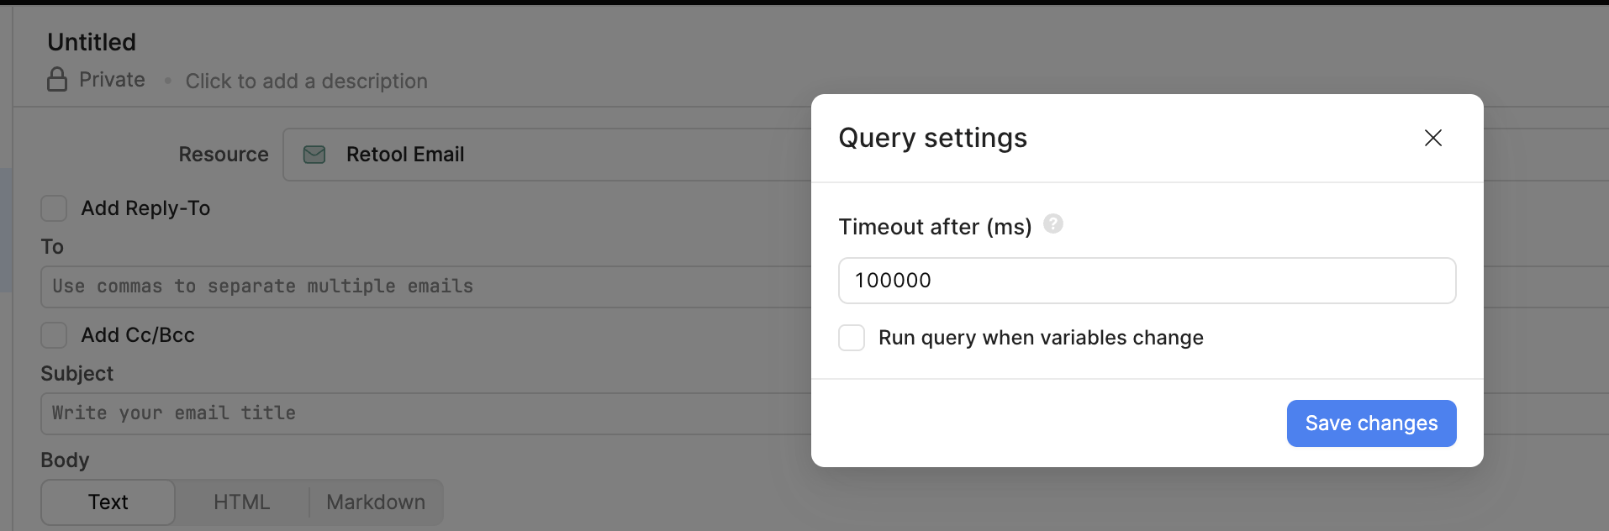Toggle Run query when variables change
Viewport: 1609px width, 531px height.
coord(852,338)
